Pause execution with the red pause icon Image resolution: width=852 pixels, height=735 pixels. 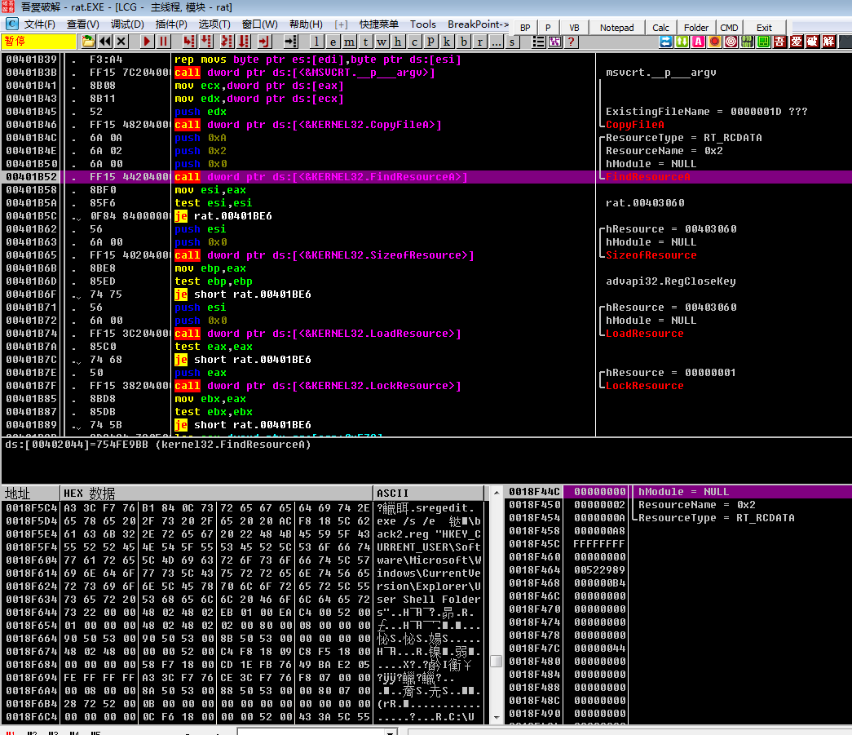pyautogui.click(x=163, y=42)
